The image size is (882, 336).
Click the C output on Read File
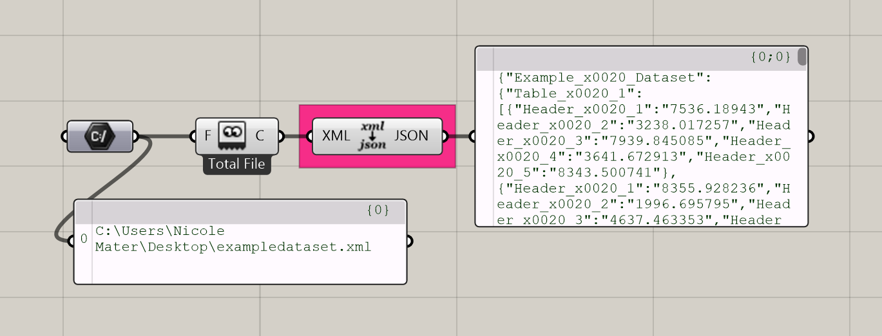coord(260,136)
